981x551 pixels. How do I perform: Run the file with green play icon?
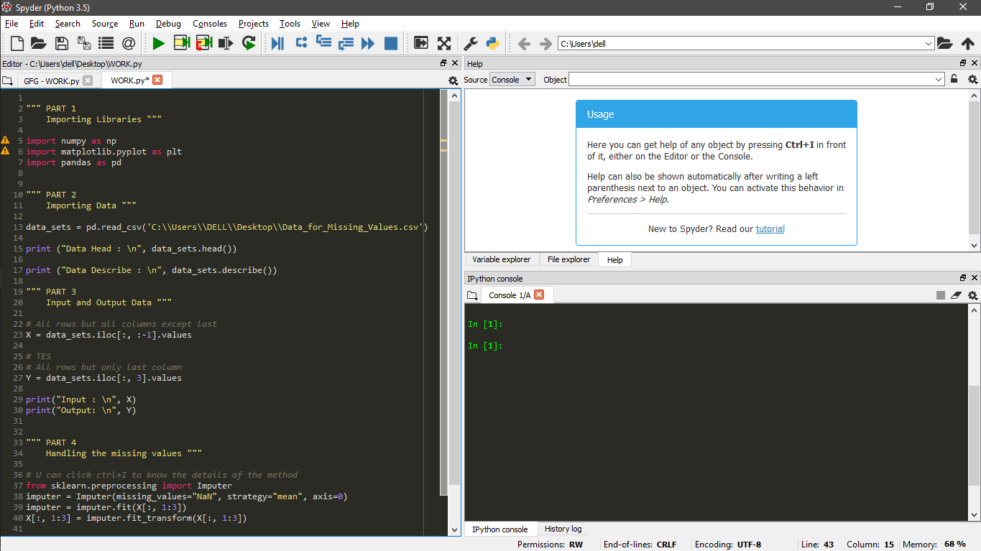159,43
